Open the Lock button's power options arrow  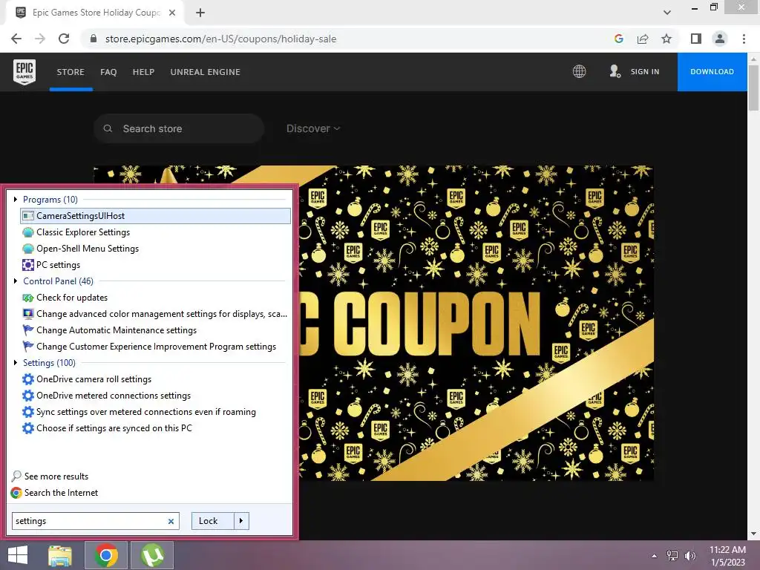pos(241,521)
